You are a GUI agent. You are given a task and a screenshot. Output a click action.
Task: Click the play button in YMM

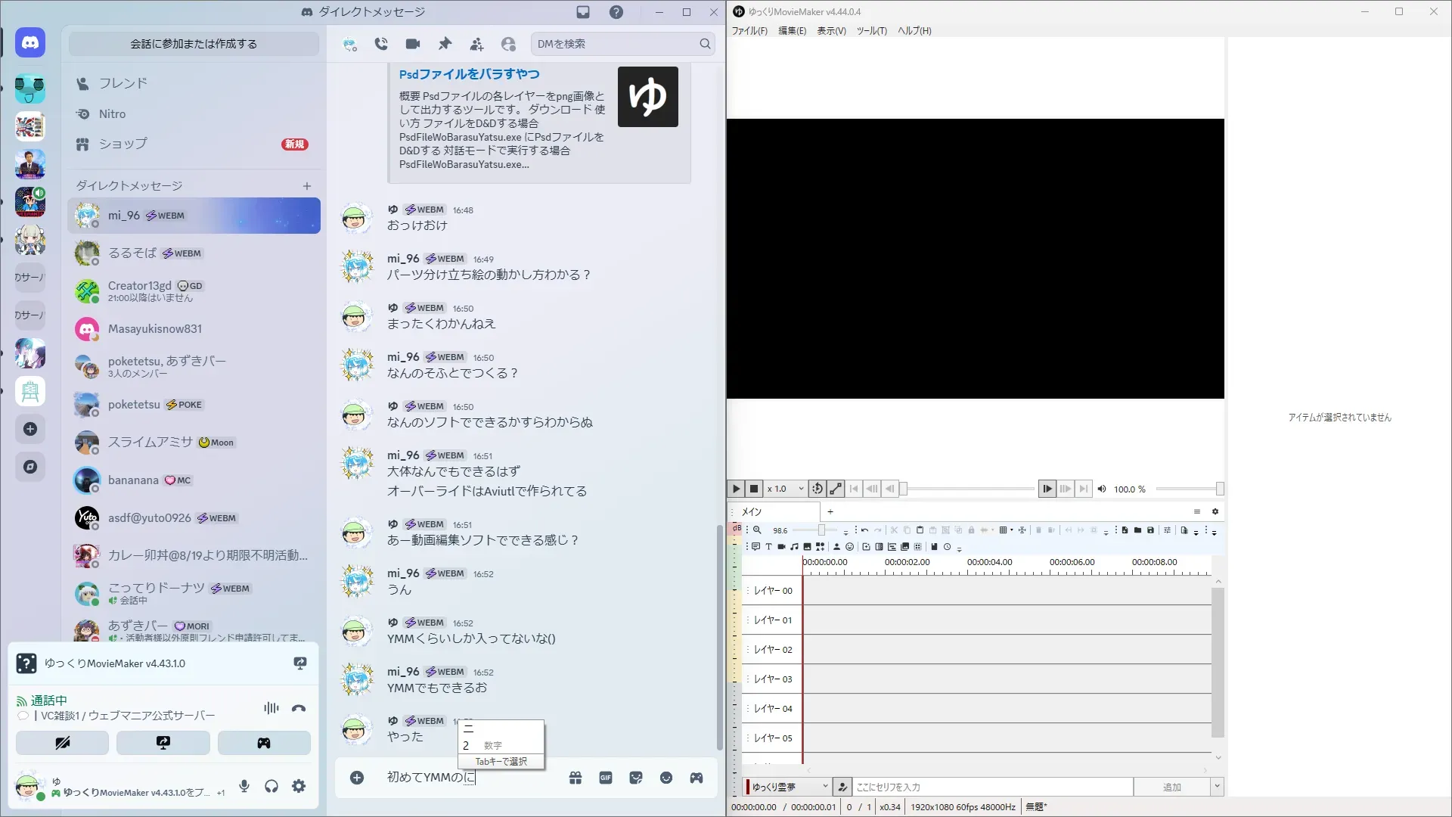pyautogui.click(x=736, y=489)
